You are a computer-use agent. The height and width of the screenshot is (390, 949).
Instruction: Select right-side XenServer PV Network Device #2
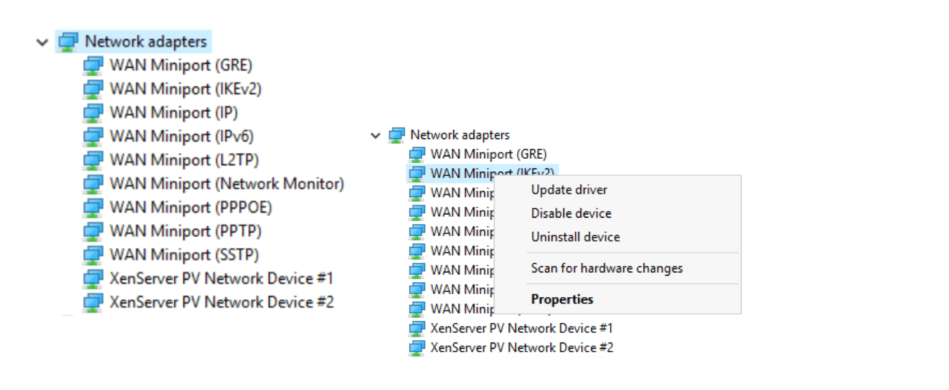(521, 348)
